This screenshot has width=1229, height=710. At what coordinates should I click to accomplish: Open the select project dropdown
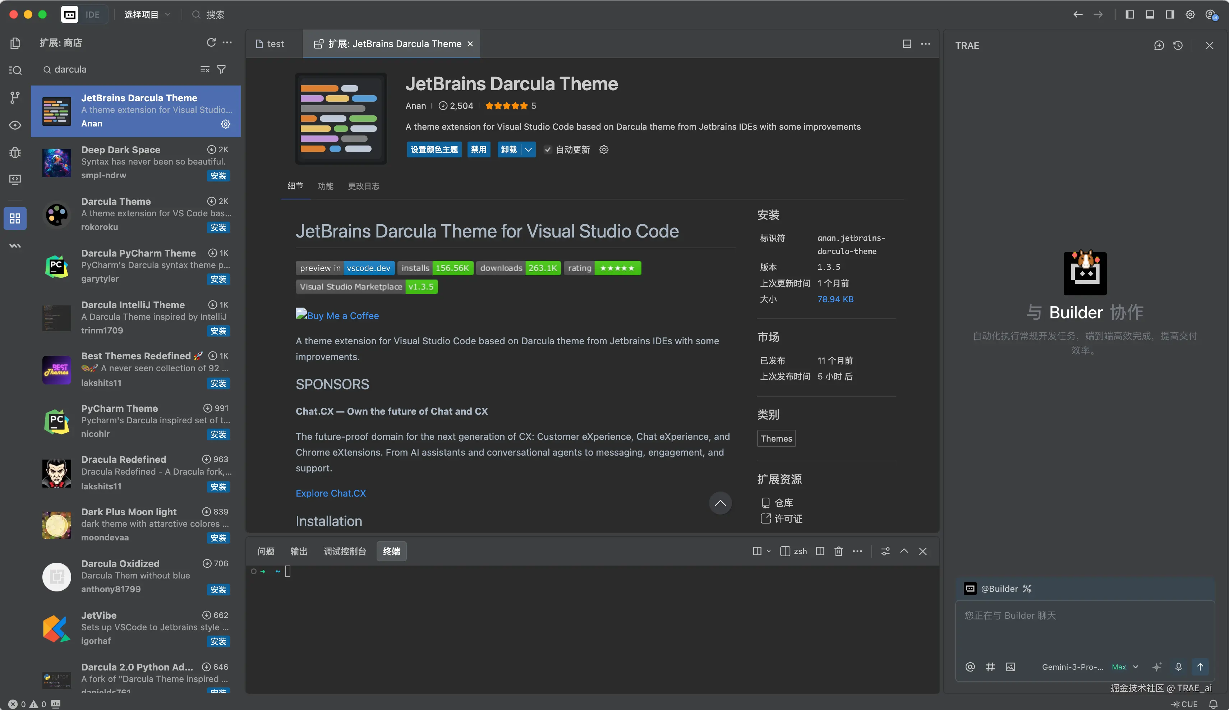click(x=147, y=15)
